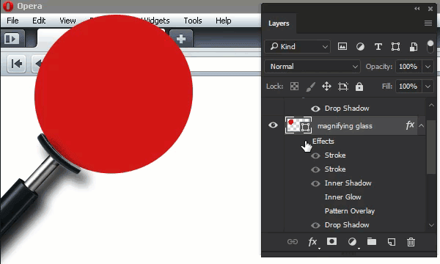The width and height of the screenshot is (440, 264).
Task: Open the Fill slider dropdown arrow
Action: coord(428,87)
